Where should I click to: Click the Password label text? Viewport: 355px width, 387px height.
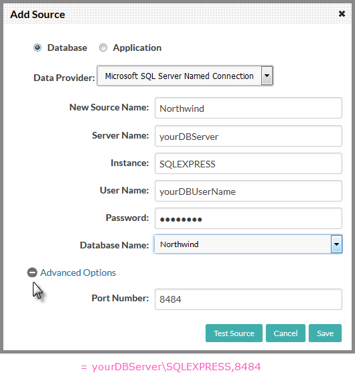point(127,218)
